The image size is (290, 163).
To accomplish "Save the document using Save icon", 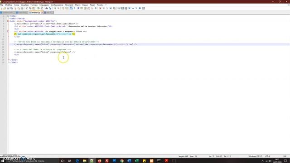I will click(8, 8).
